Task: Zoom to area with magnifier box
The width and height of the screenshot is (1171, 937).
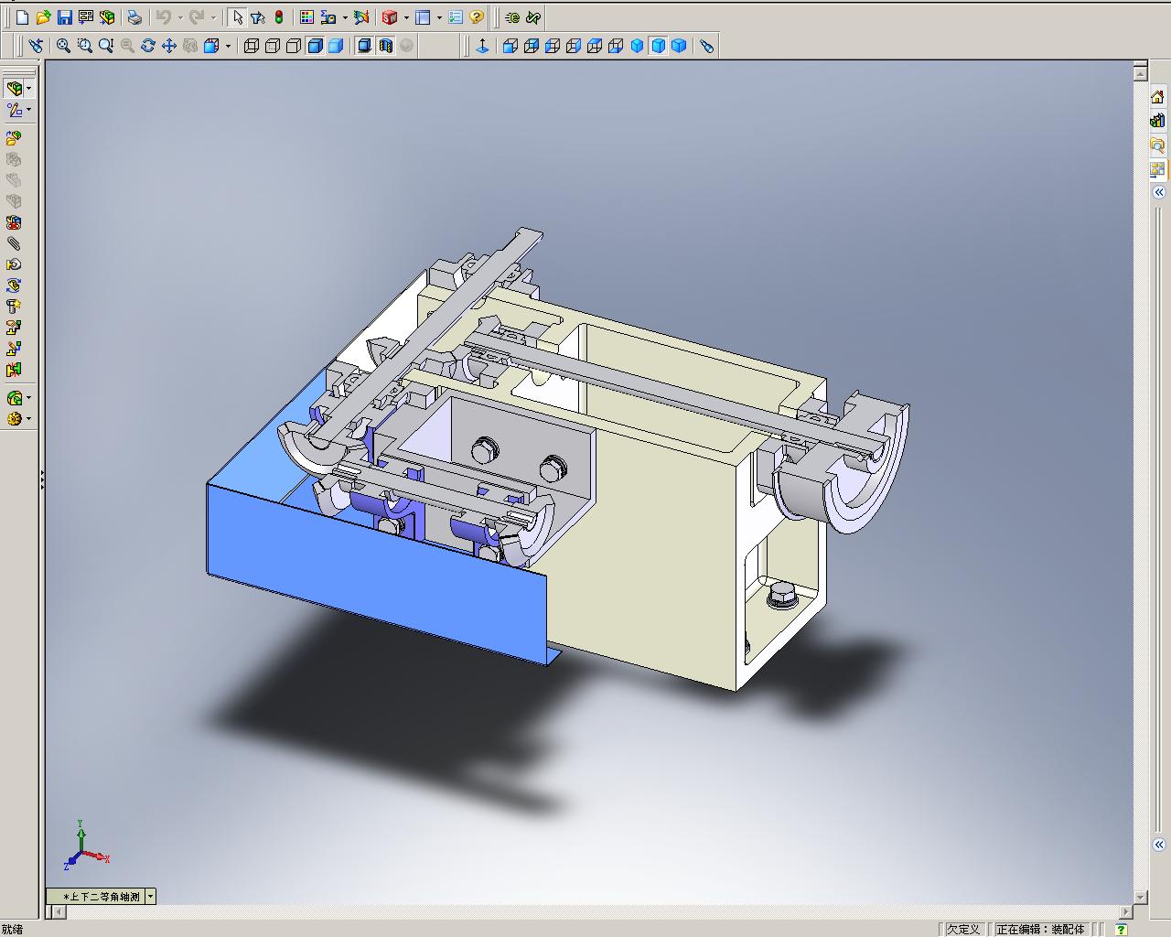Action: click(84, 46)
